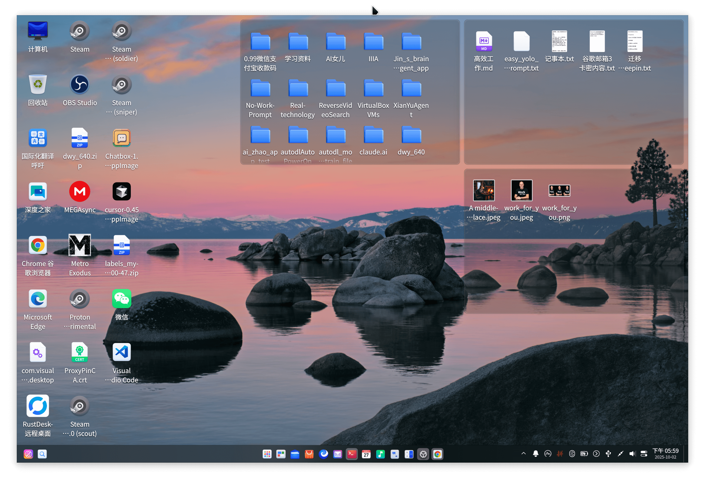Select the Visual Studio Code desktop icon

122,352
